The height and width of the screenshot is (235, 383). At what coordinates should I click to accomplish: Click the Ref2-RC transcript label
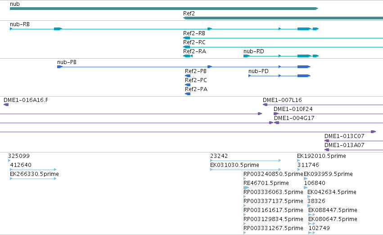[x=194, y=42]
